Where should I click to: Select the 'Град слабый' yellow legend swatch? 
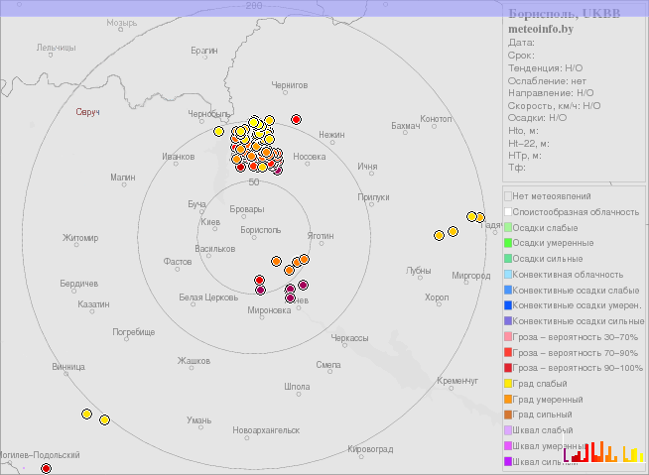tap(508, 384)
